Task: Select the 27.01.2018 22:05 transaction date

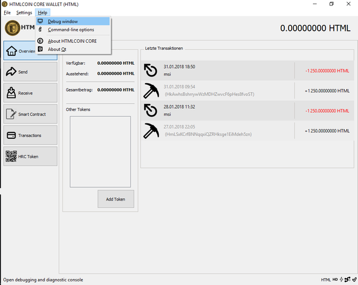Action: [x=179, y=127]
